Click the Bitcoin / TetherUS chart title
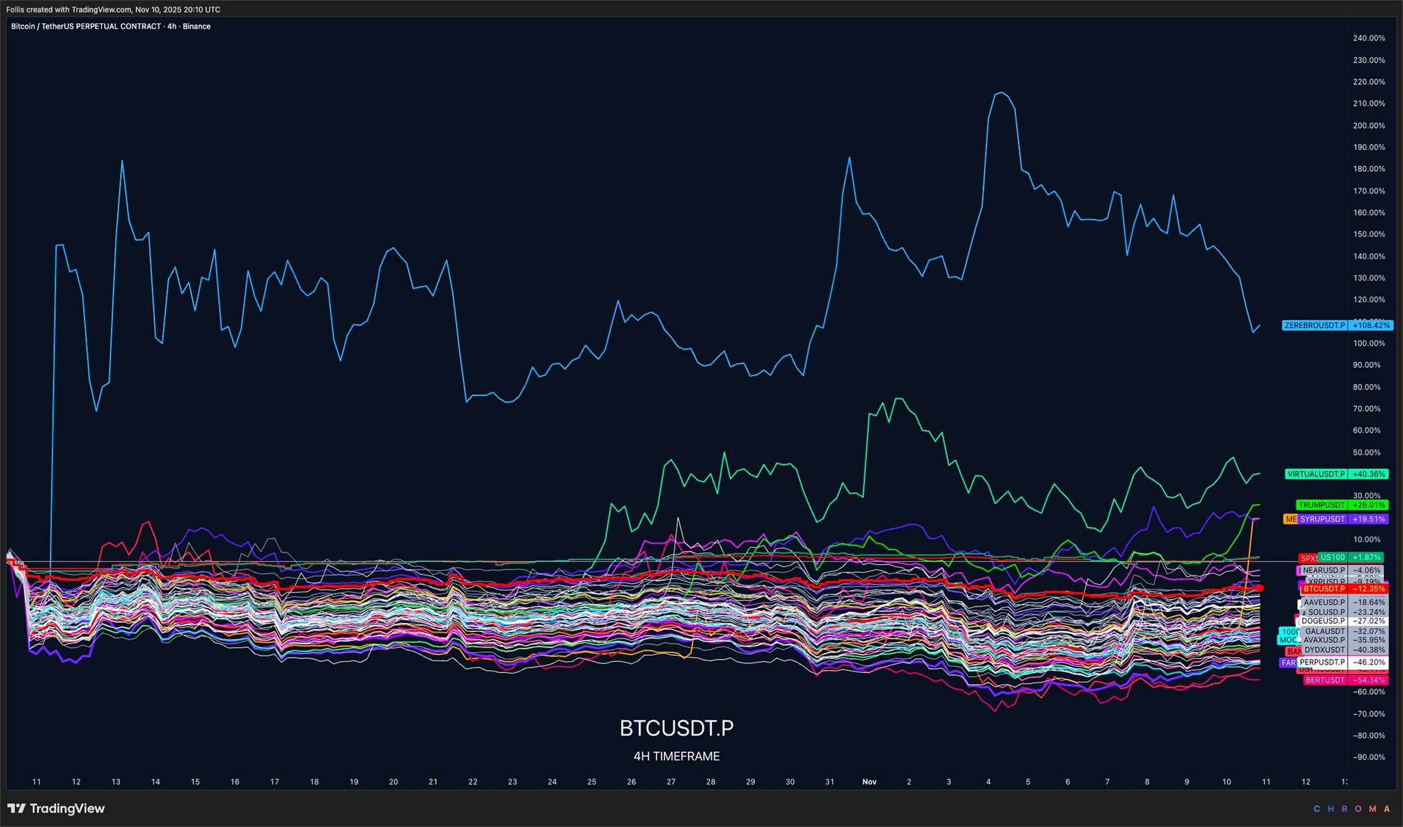Screen dimensions: 1403x827 [110, 26]
